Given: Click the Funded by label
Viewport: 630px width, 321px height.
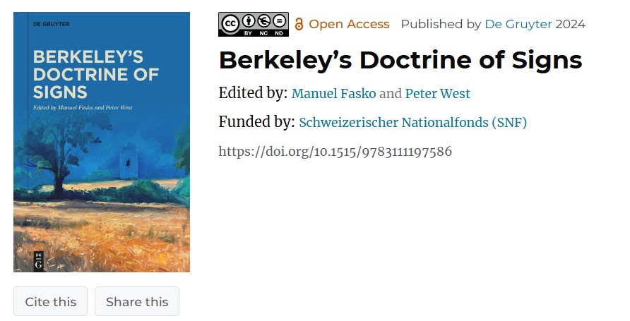Looking at the screenshot, I should pyautogui.click(x=256, y=122).
